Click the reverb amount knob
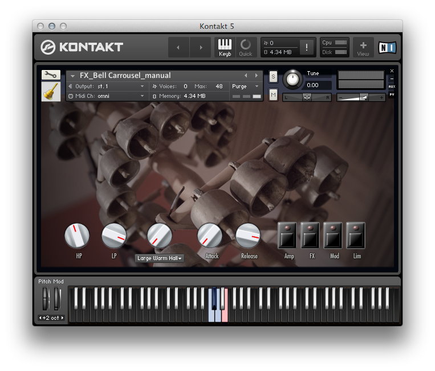 (160, 236)
